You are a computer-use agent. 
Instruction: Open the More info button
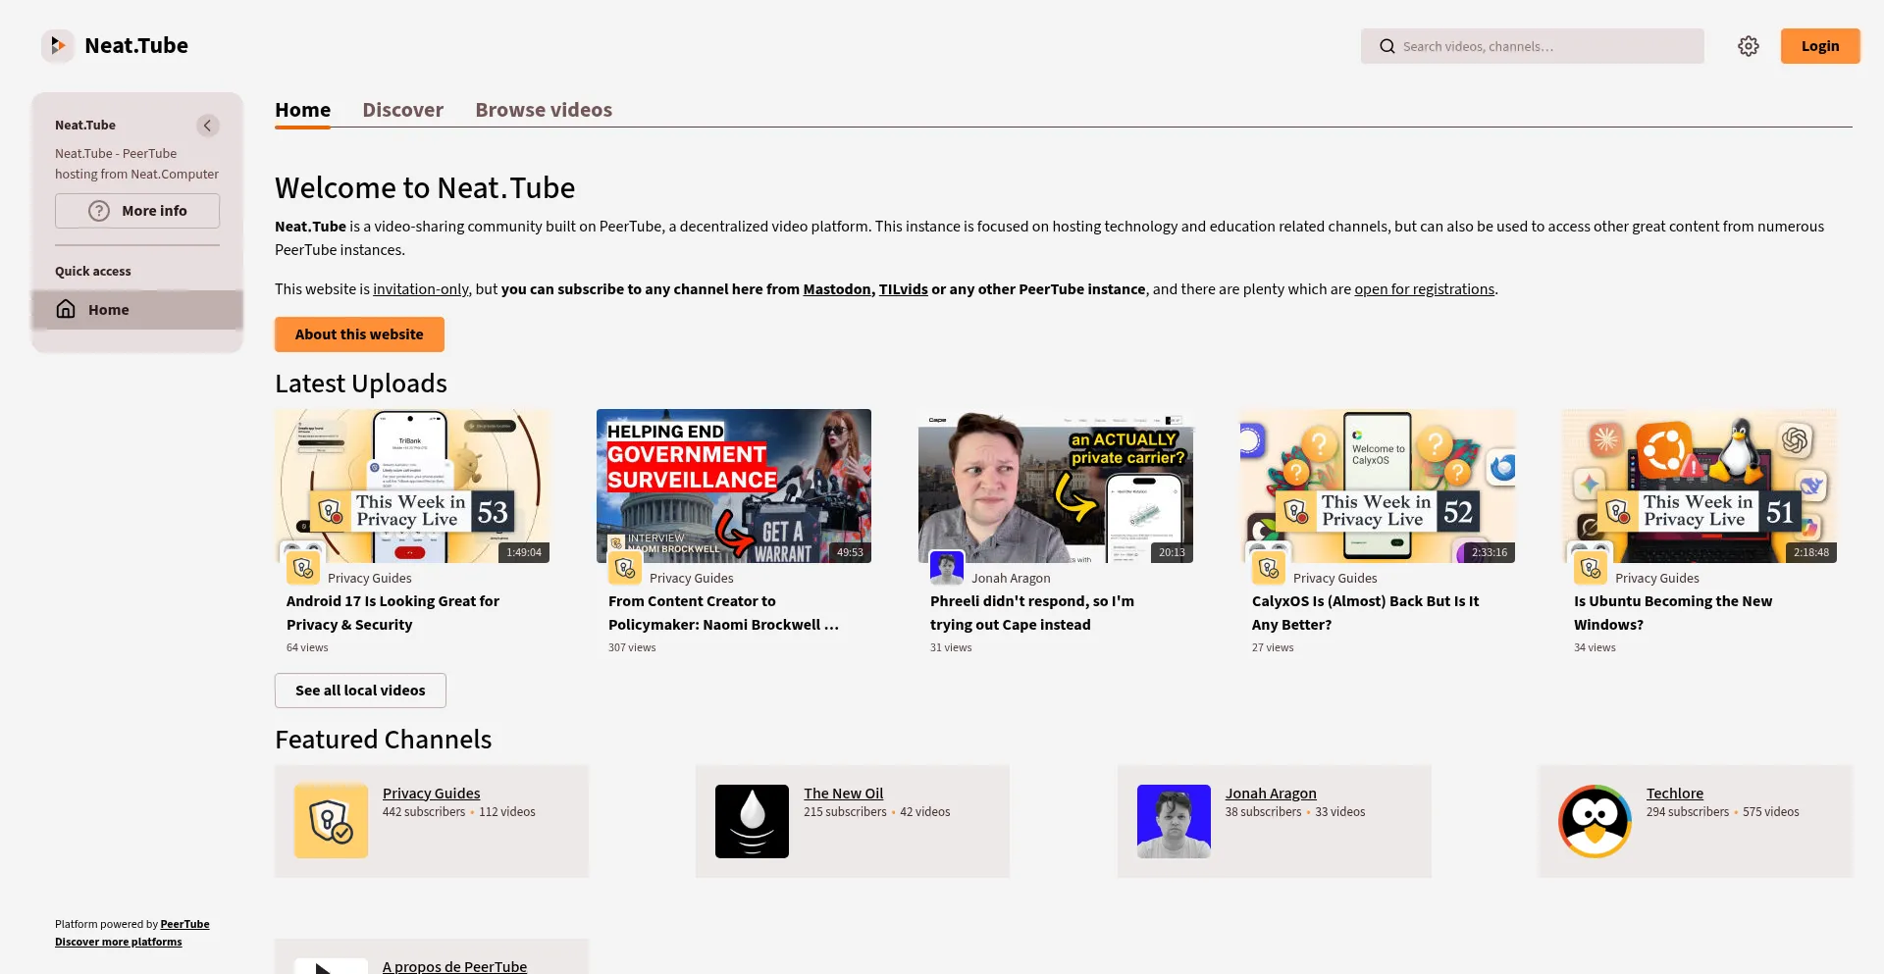[x=137, y=211]
